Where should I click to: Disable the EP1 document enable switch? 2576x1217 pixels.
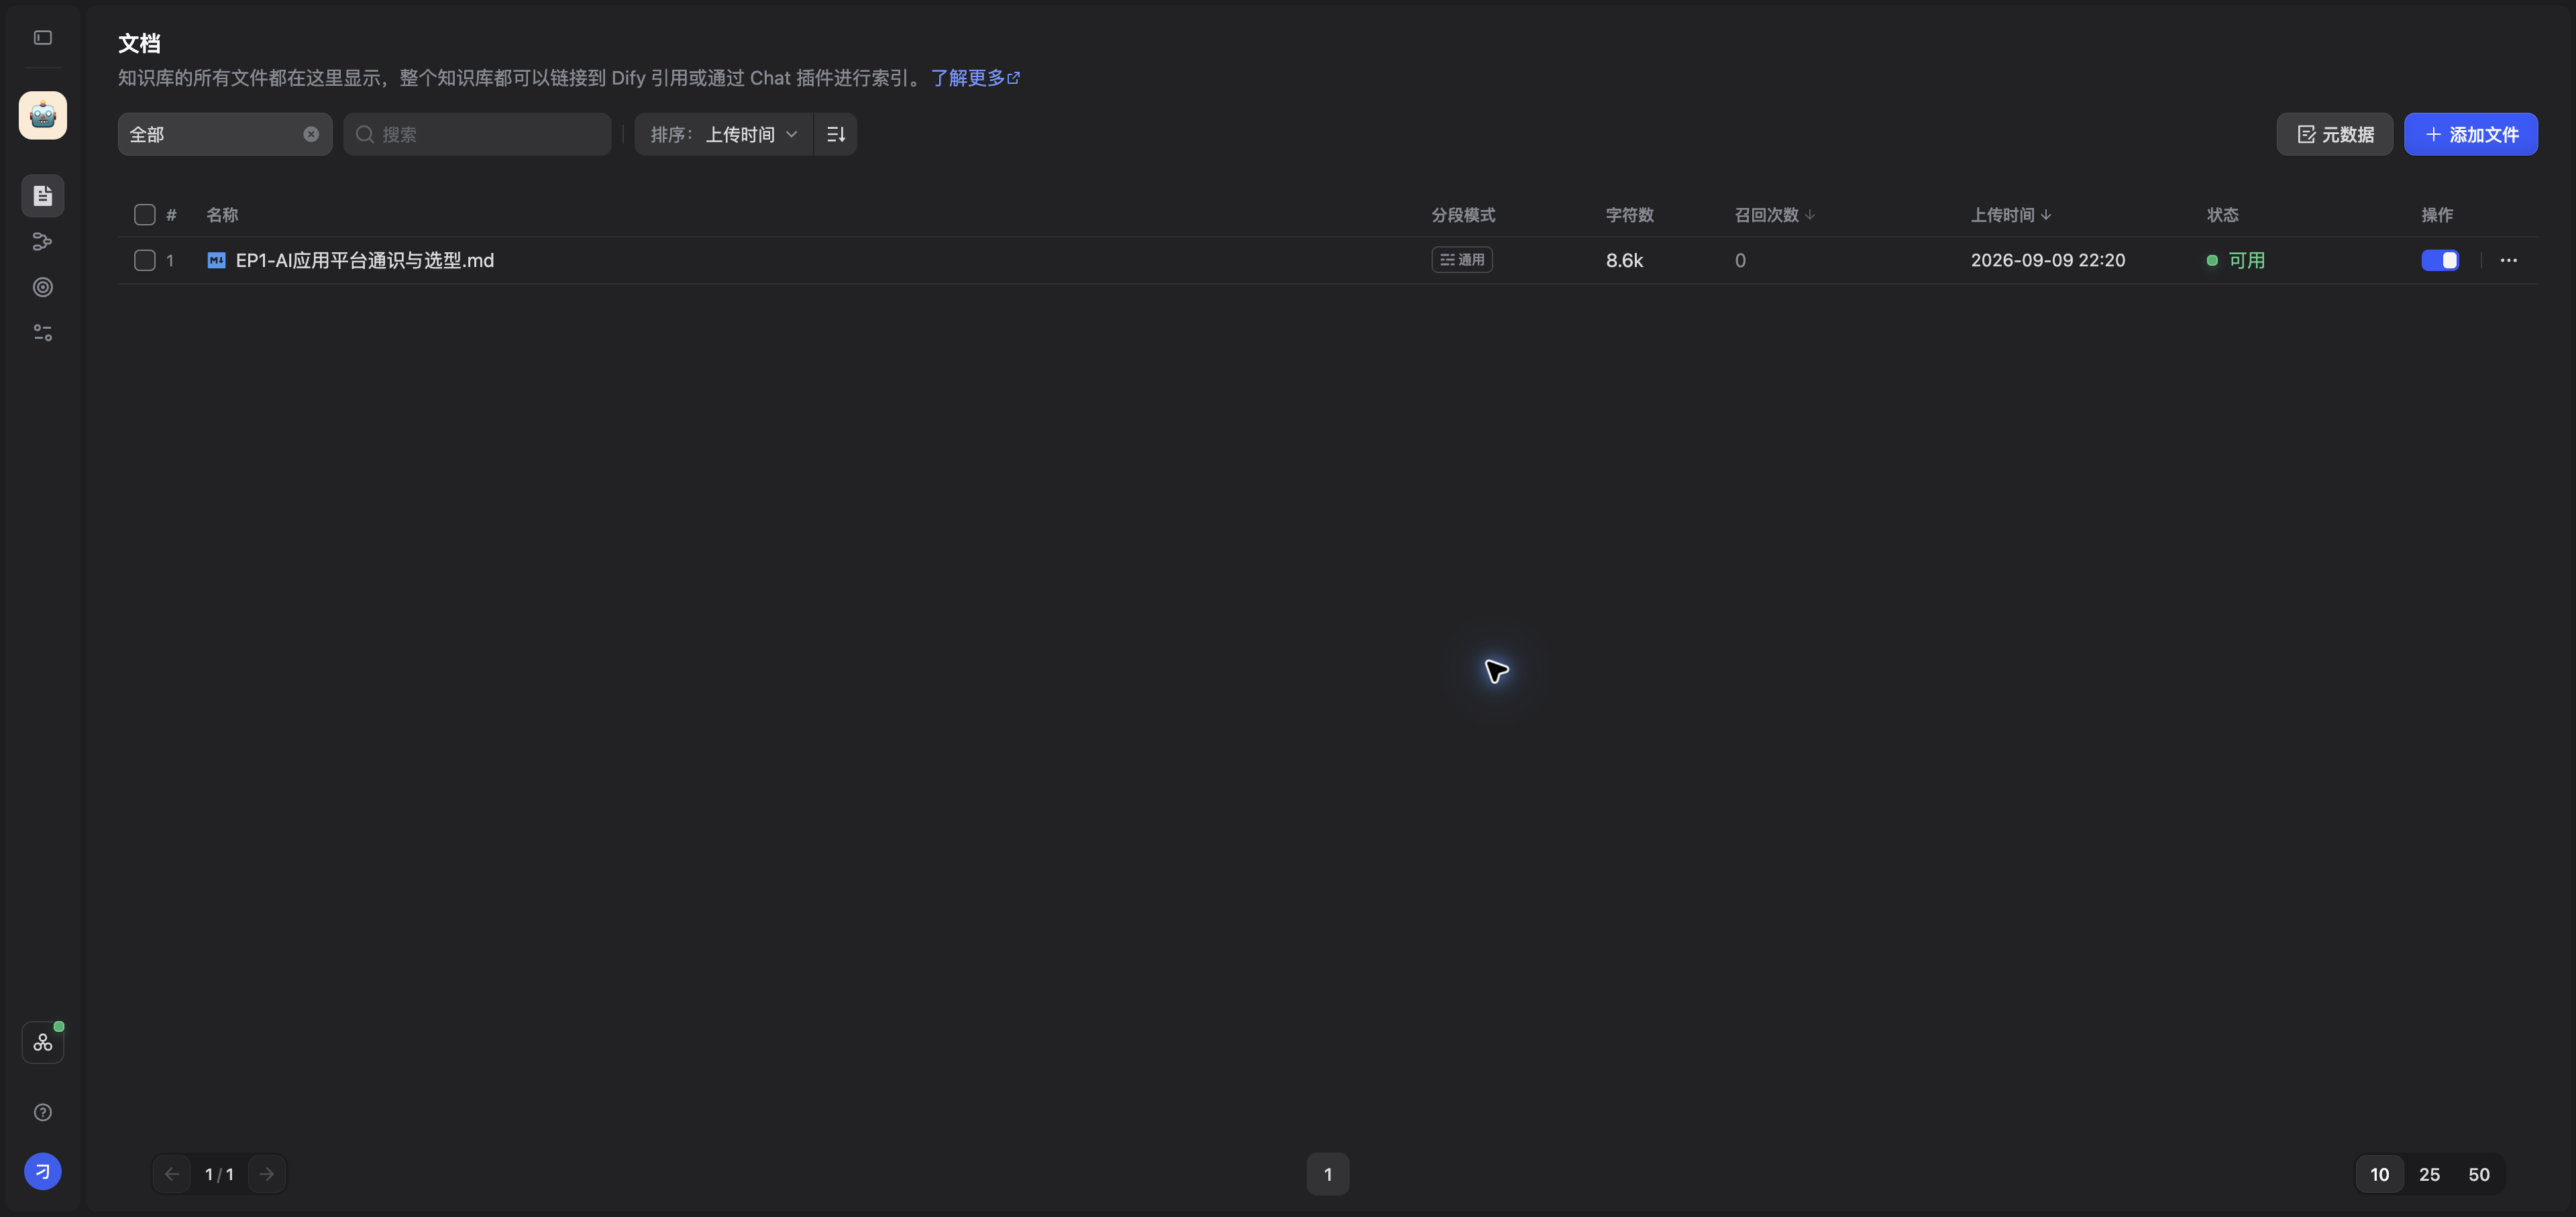point(2440,261)
